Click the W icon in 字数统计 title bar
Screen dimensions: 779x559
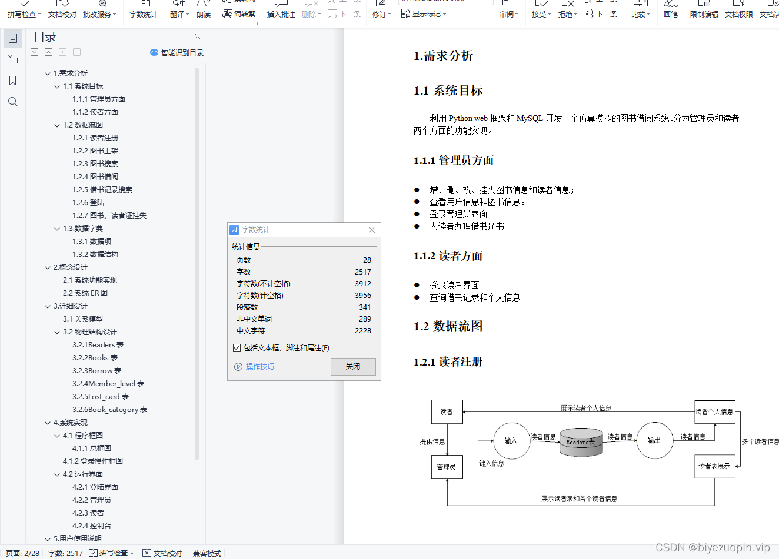pyautogui.click(x=234, y=230)
